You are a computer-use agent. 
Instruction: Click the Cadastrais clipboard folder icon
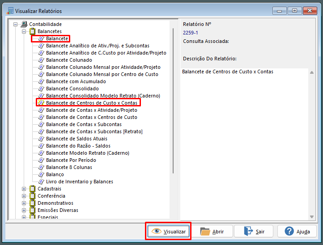(x=32, y=189)
